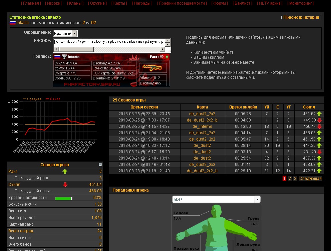
Task: Collapse the Сводка игрока panel
Action: click(100, 165)
